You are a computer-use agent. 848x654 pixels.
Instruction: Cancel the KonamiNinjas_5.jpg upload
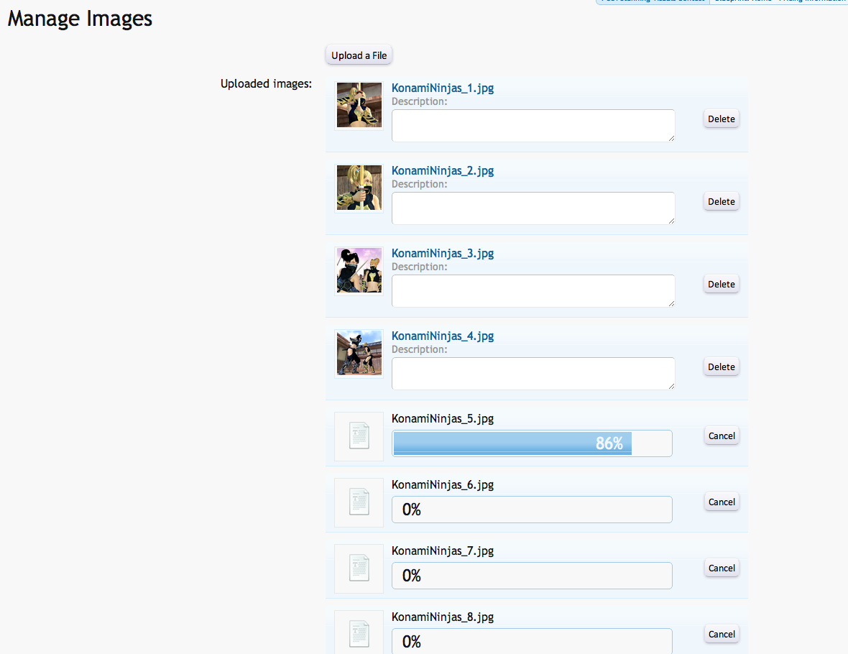pos(721,436)
